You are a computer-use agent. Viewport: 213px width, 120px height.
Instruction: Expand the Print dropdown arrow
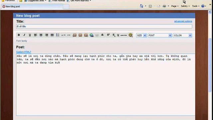coord(168,6)
